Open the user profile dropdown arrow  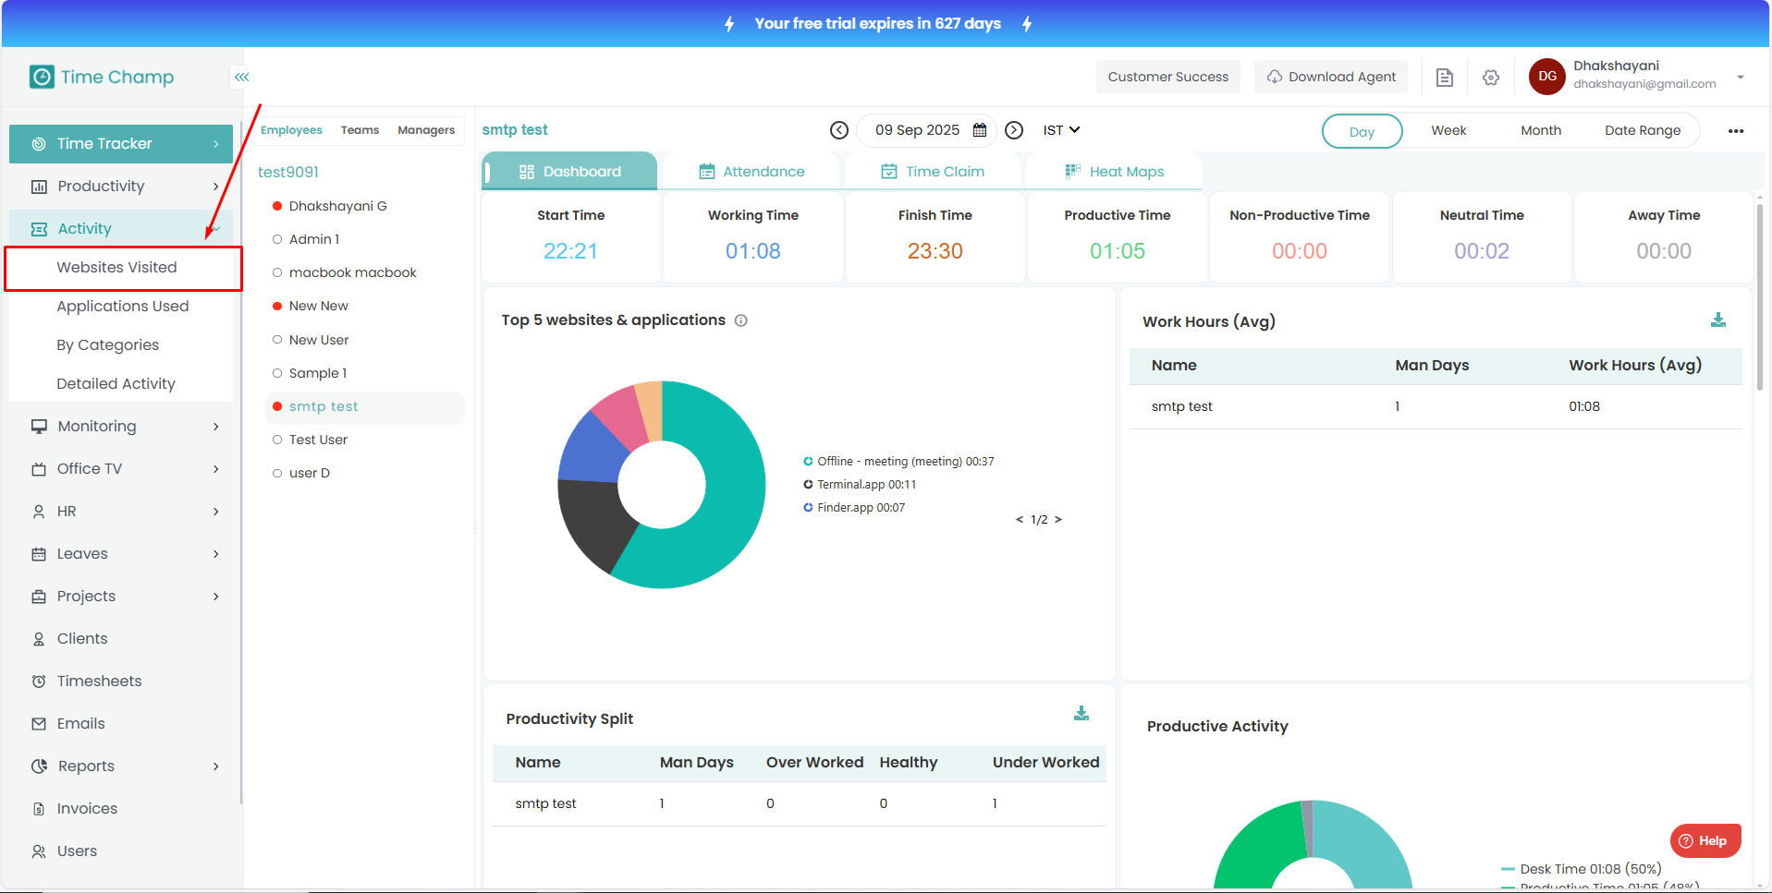[x=1740, y=77]
